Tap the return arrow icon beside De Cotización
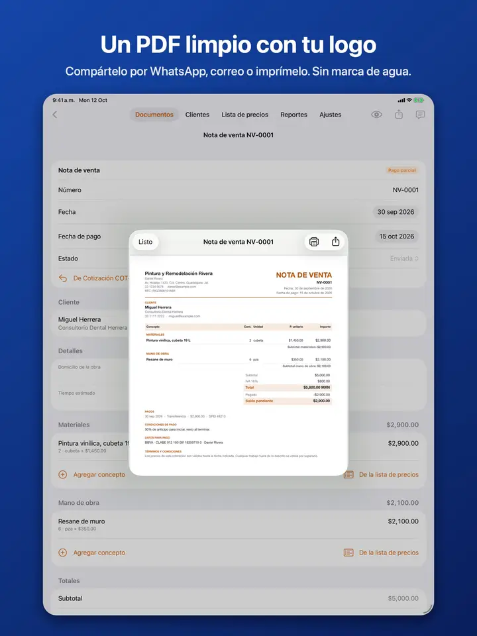 63,278
